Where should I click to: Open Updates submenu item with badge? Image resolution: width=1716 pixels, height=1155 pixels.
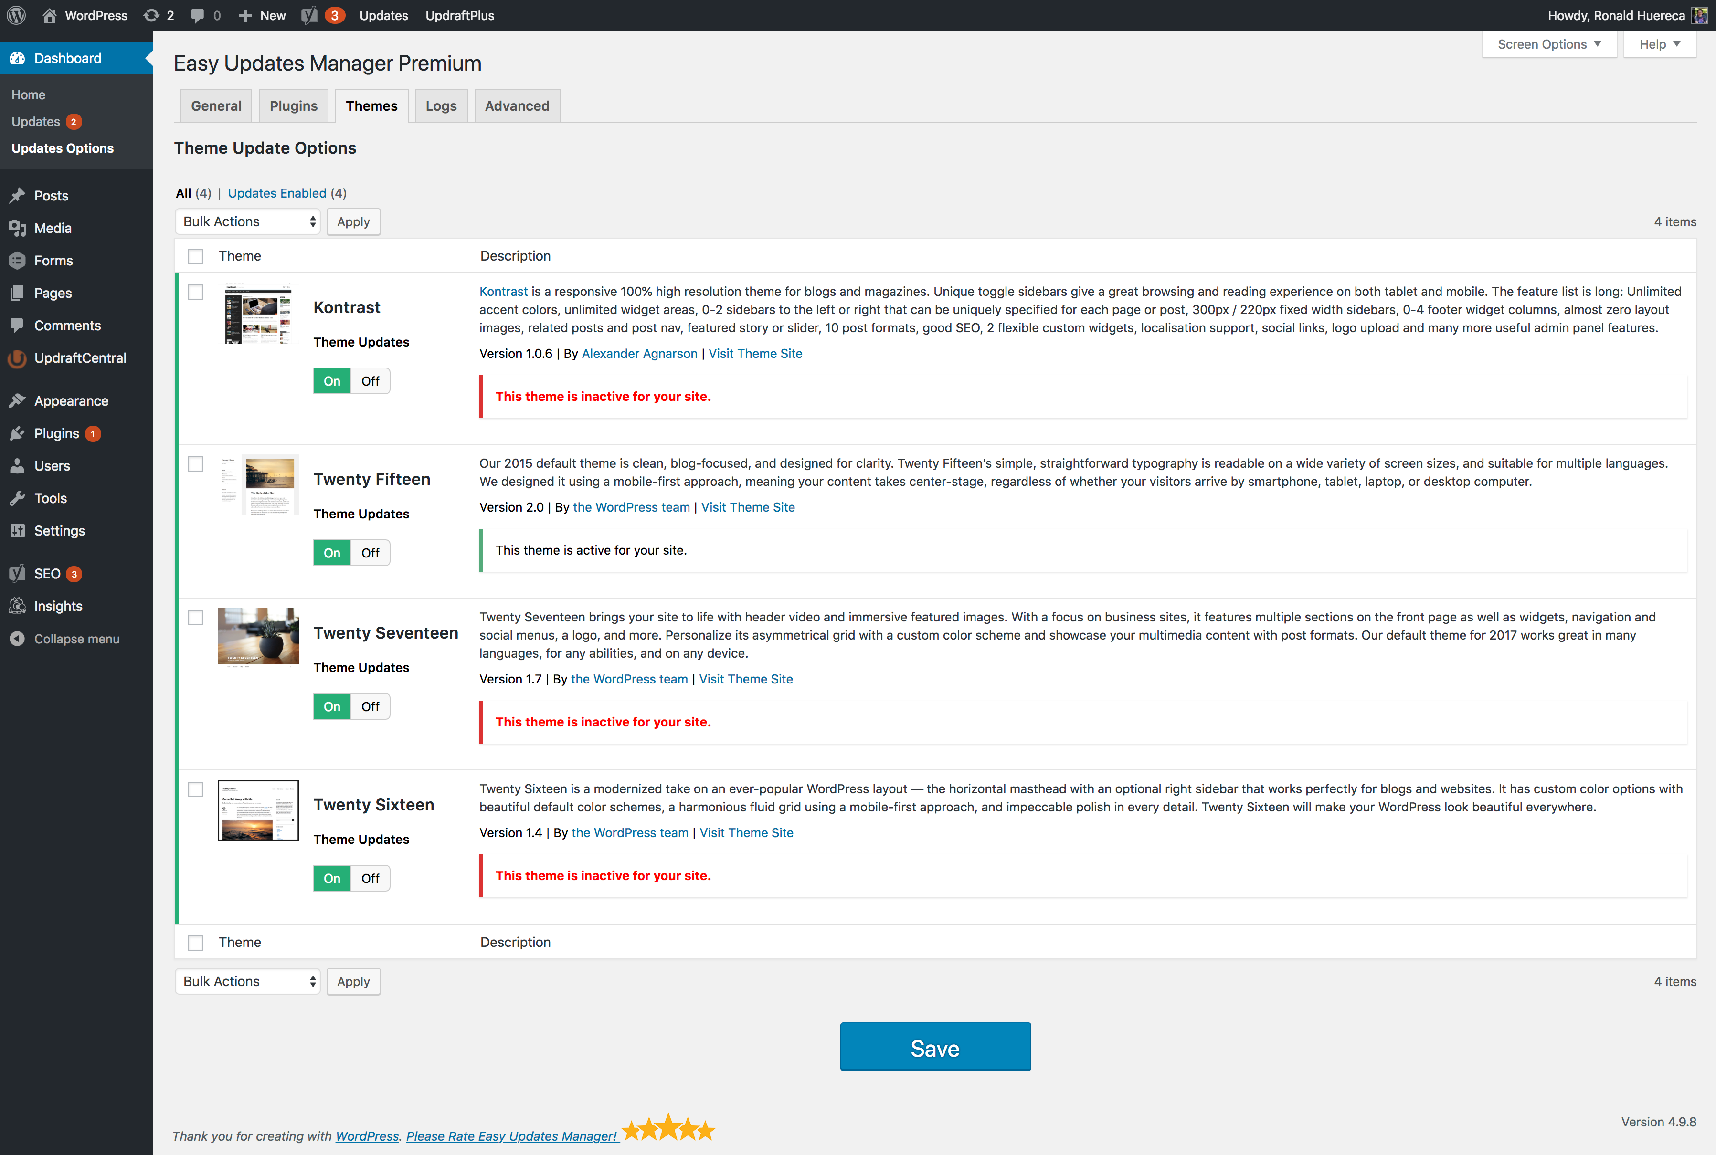click(x=46, y=122)
